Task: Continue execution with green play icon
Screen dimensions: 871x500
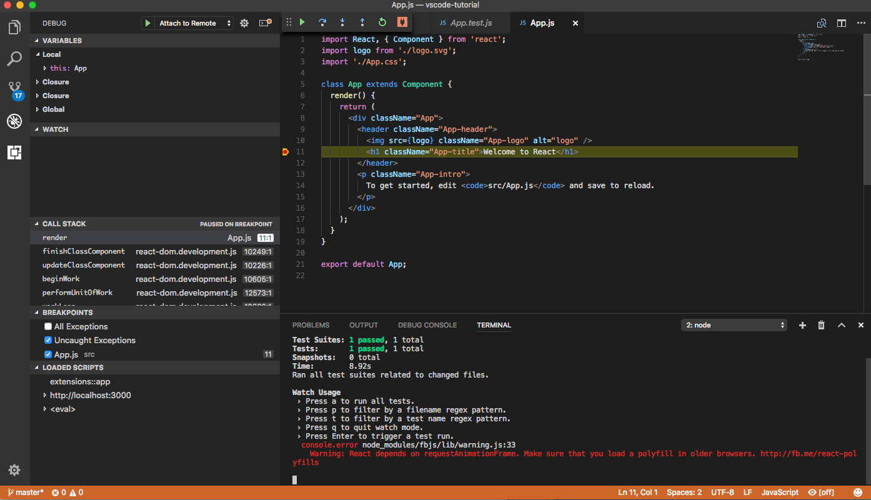Action: 302,22
